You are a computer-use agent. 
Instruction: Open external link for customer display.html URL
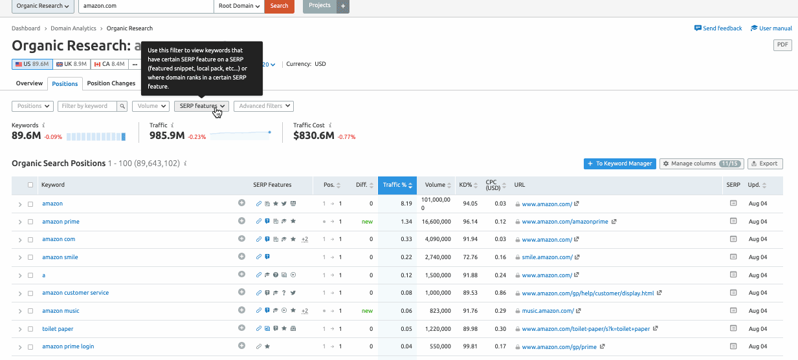point(659,292)
